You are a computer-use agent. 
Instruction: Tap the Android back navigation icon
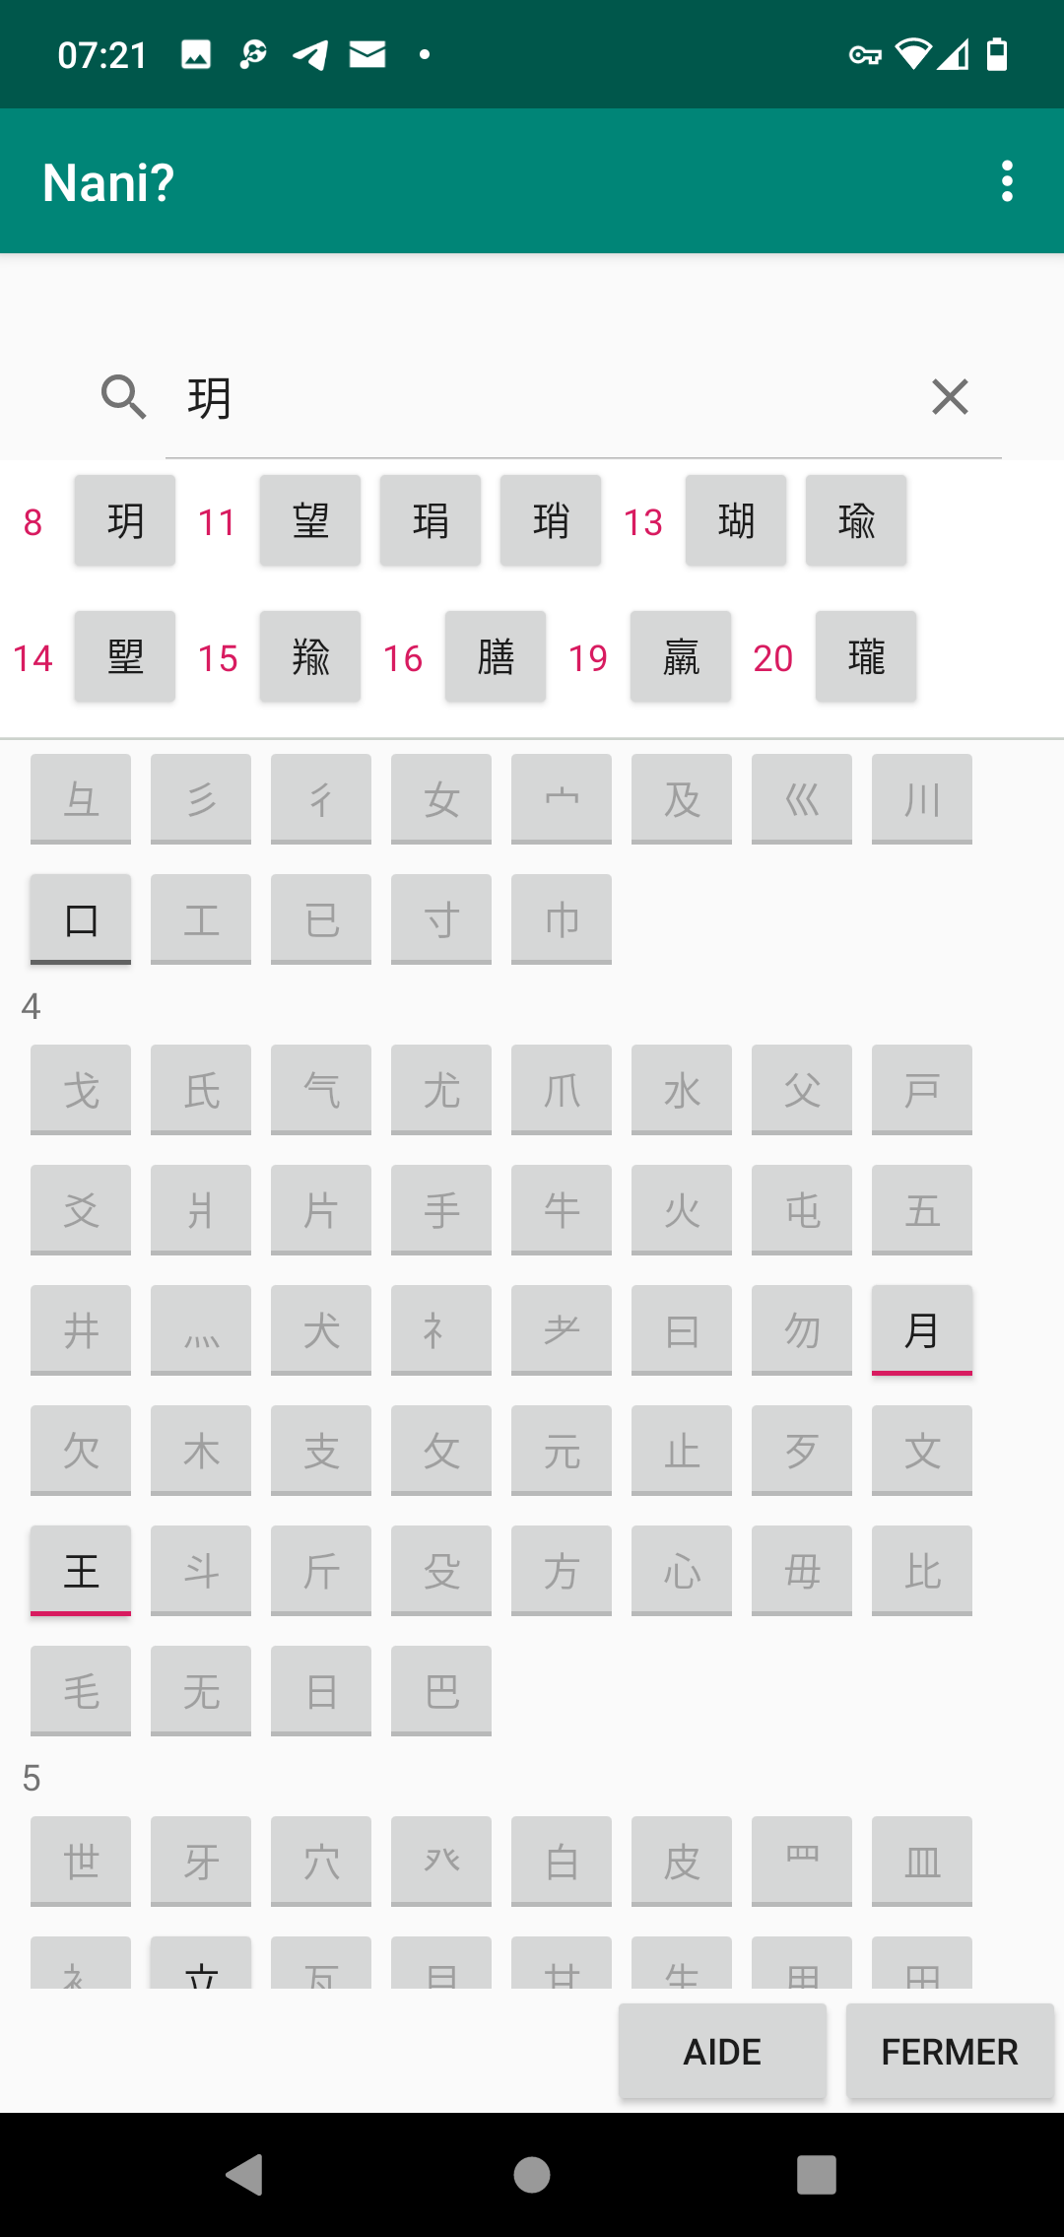point(245,2174)
